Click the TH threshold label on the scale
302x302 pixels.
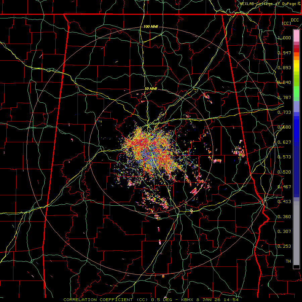[288, 261]
